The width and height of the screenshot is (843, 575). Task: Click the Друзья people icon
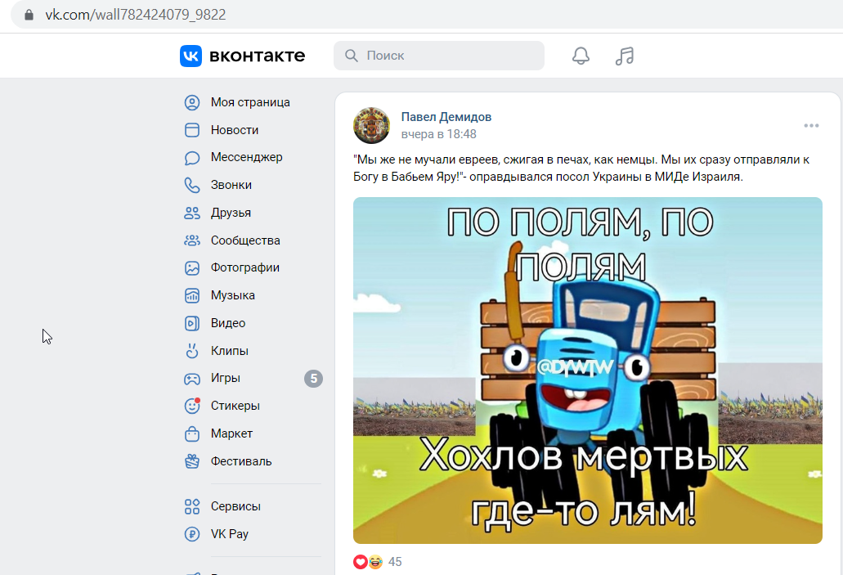coord(192,213)
